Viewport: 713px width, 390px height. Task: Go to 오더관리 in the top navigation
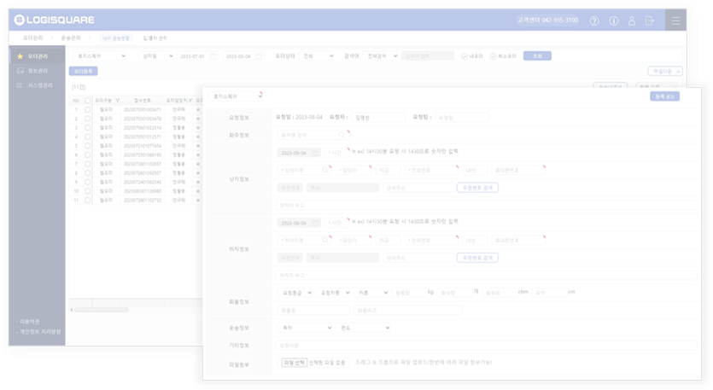(x=32, y=38)
